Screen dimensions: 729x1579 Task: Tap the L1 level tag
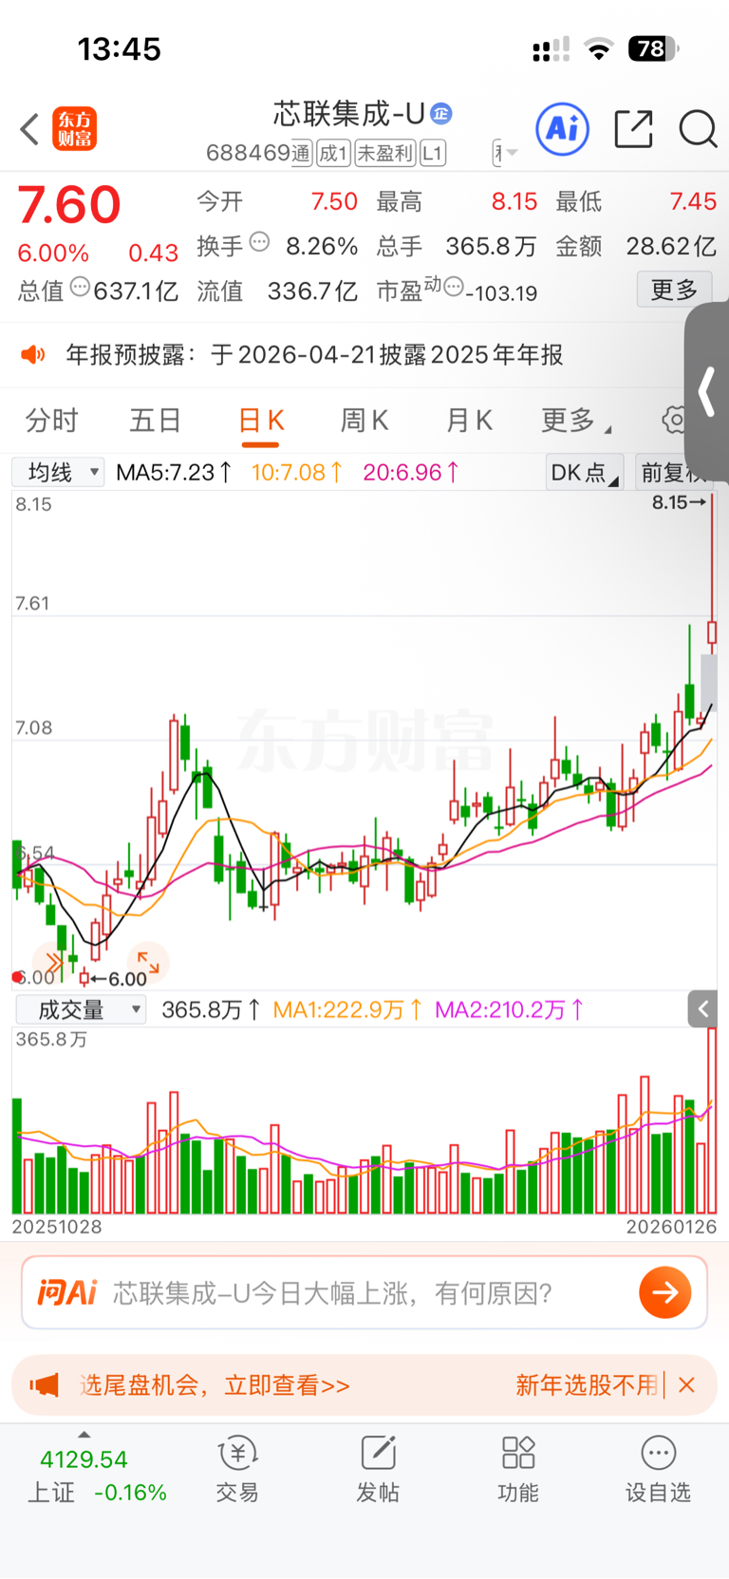[433, 153]
